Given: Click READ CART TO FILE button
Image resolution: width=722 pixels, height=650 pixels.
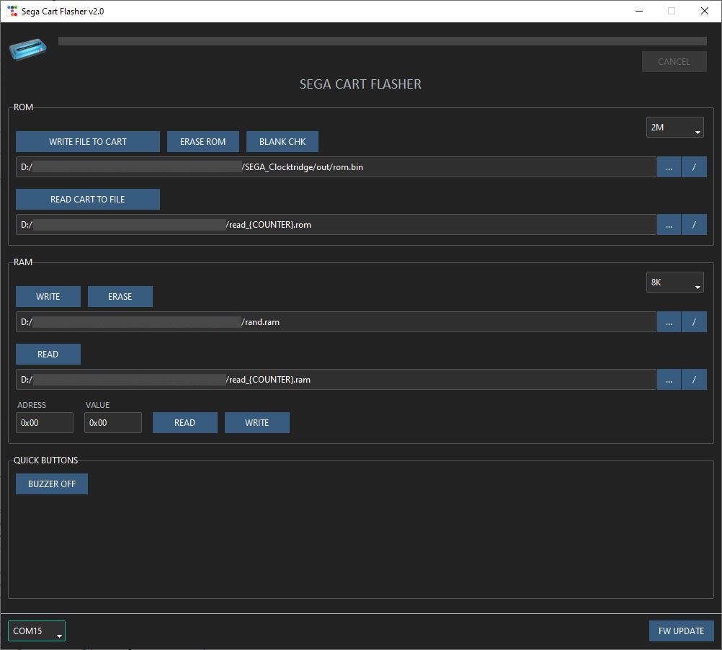Looking at the screenshot, I should pyautogui.click(x=87, y=200).
